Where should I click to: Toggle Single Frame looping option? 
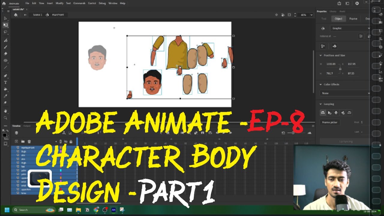point(336,113)
